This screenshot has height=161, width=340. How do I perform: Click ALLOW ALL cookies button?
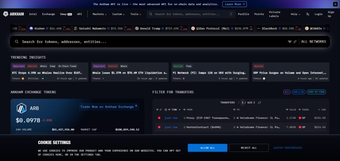[x=208, y=148]
